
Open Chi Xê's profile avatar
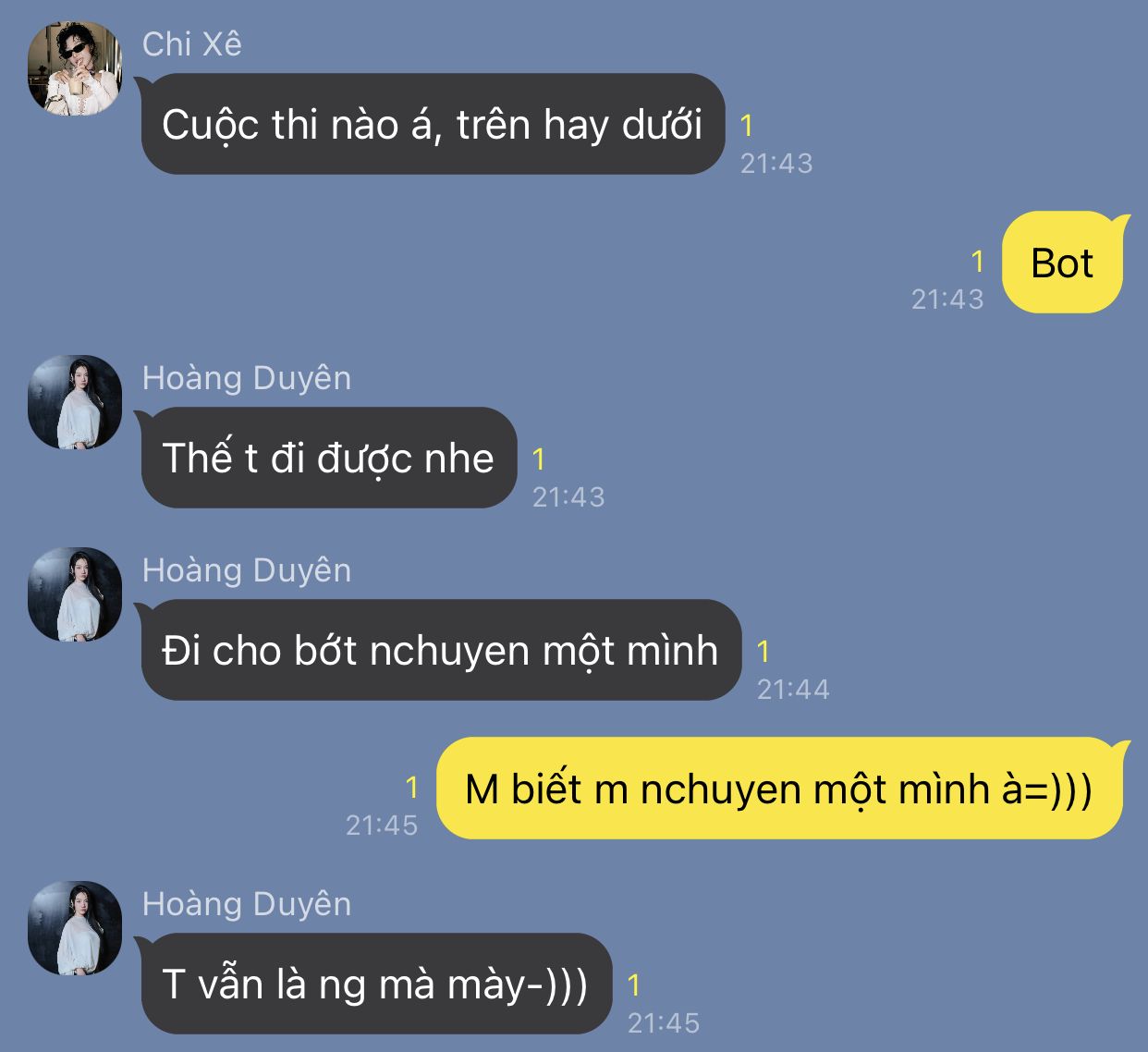[75, 67]
